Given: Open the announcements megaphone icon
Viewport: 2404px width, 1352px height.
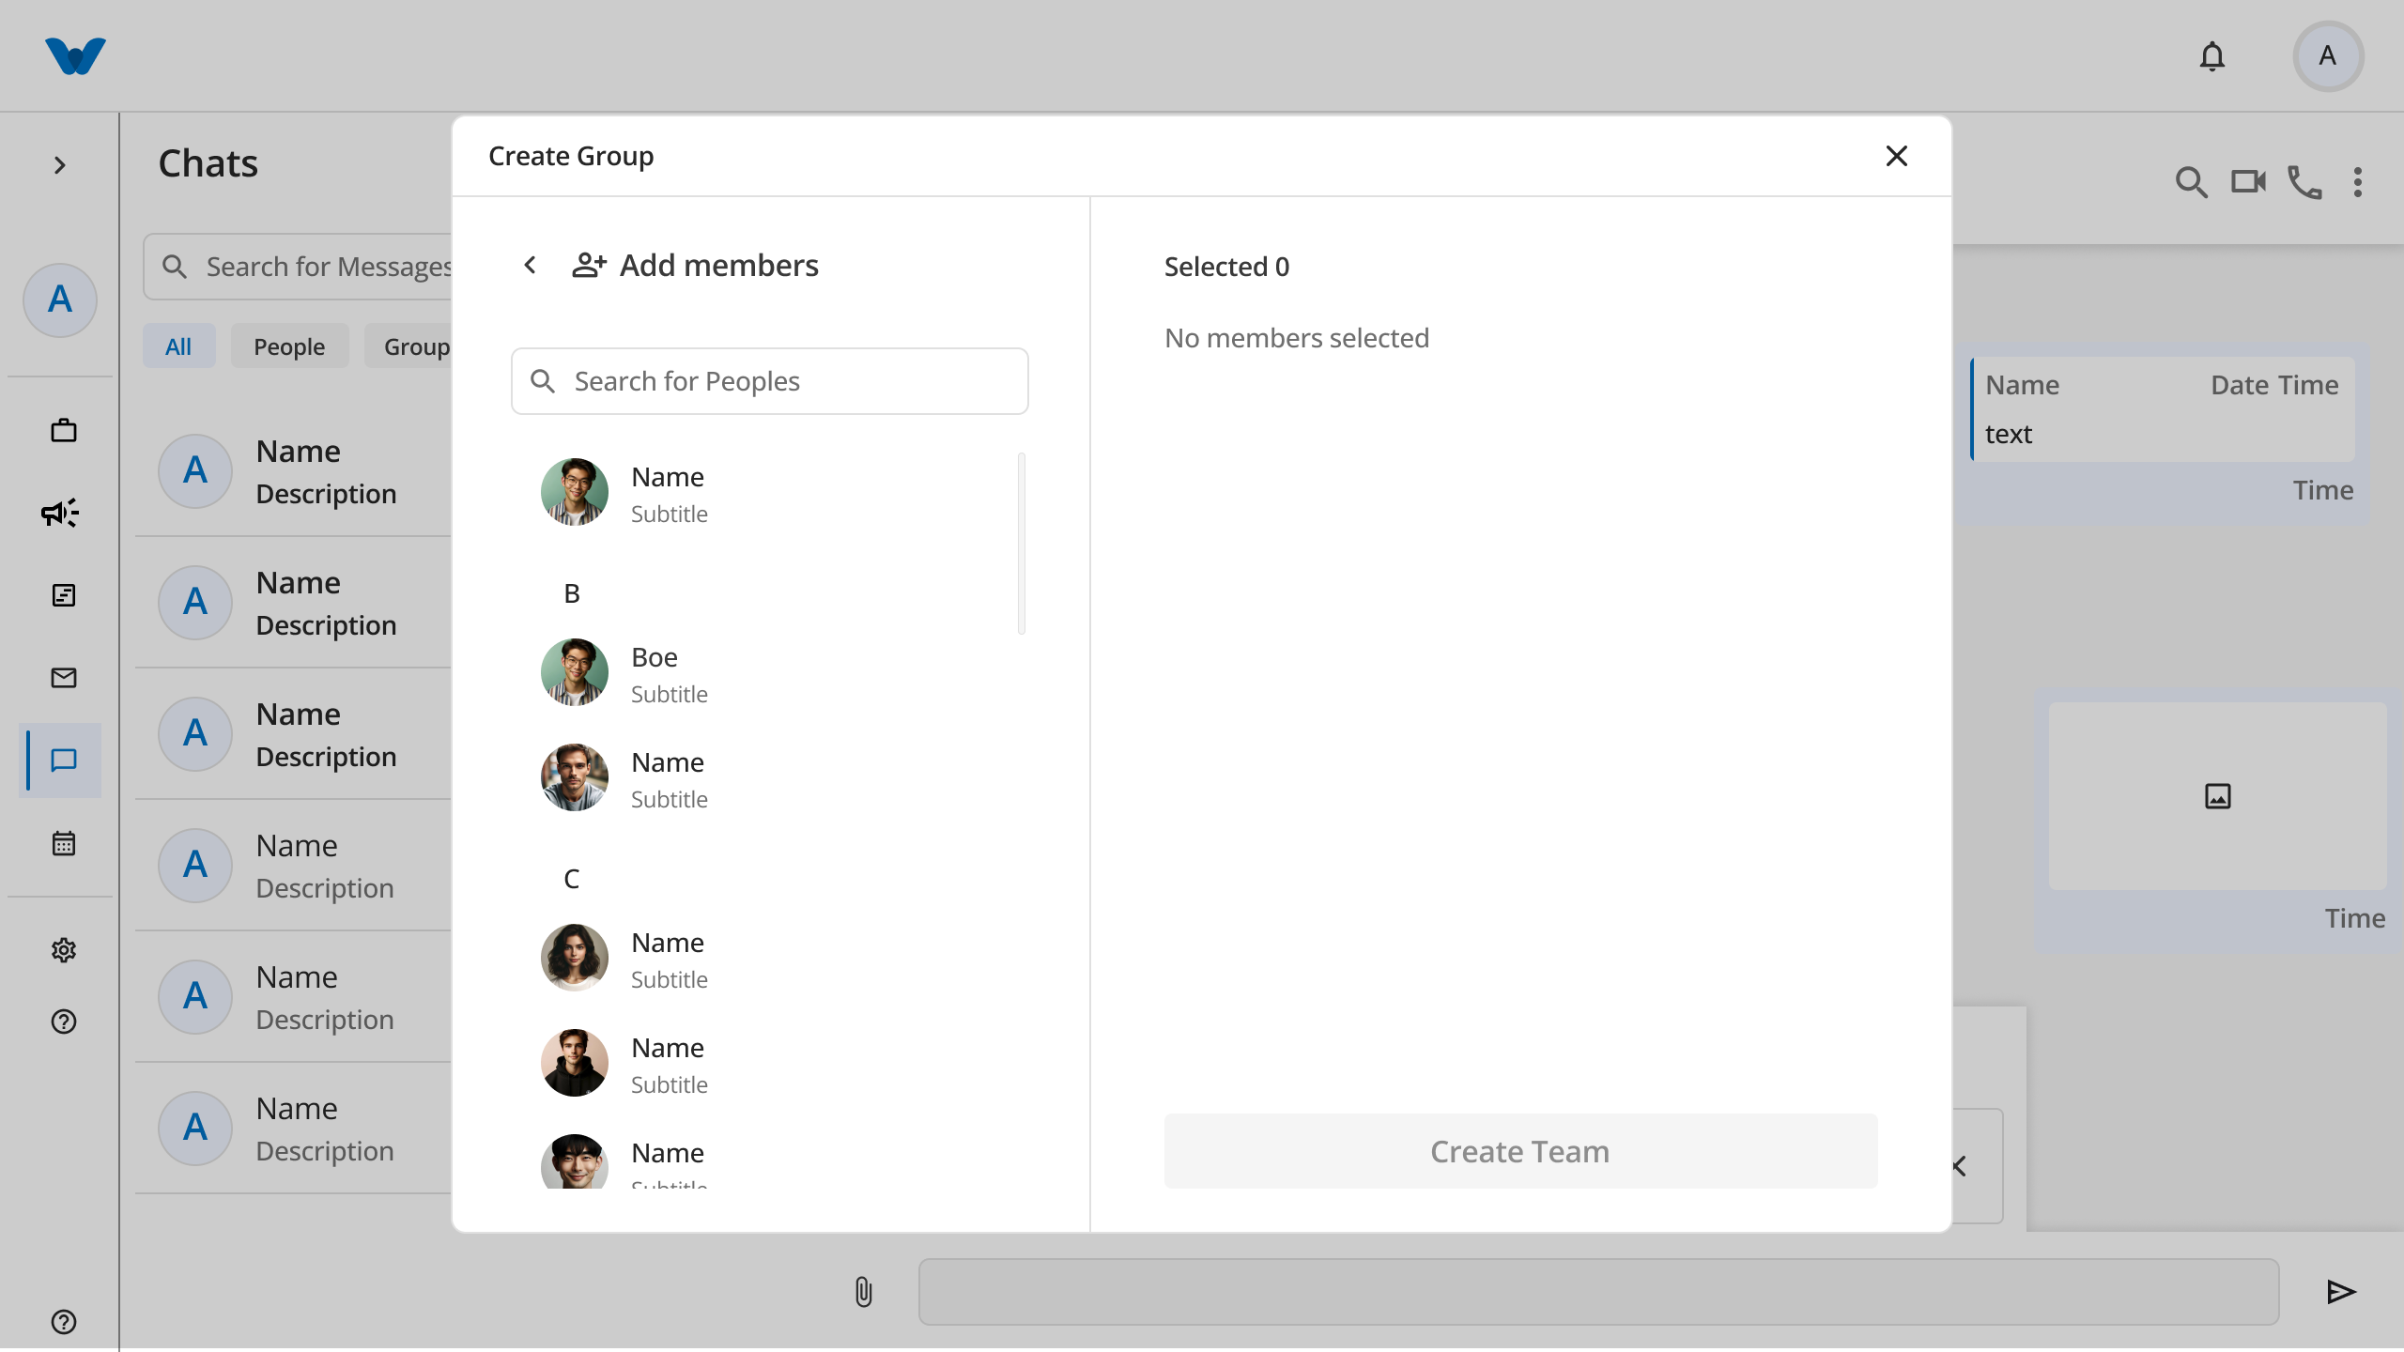Looking at the screenshot, I should (x=60, y=512).
